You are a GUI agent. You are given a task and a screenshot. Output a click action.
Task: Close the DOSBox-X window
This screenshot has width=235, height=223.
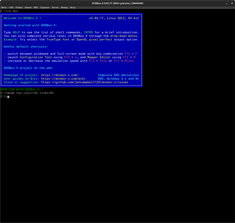(231, 4)
